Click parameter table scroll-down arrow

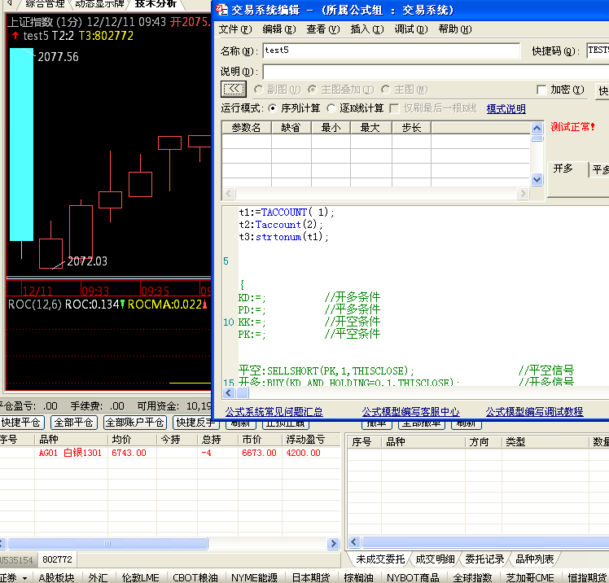[537, 180]
